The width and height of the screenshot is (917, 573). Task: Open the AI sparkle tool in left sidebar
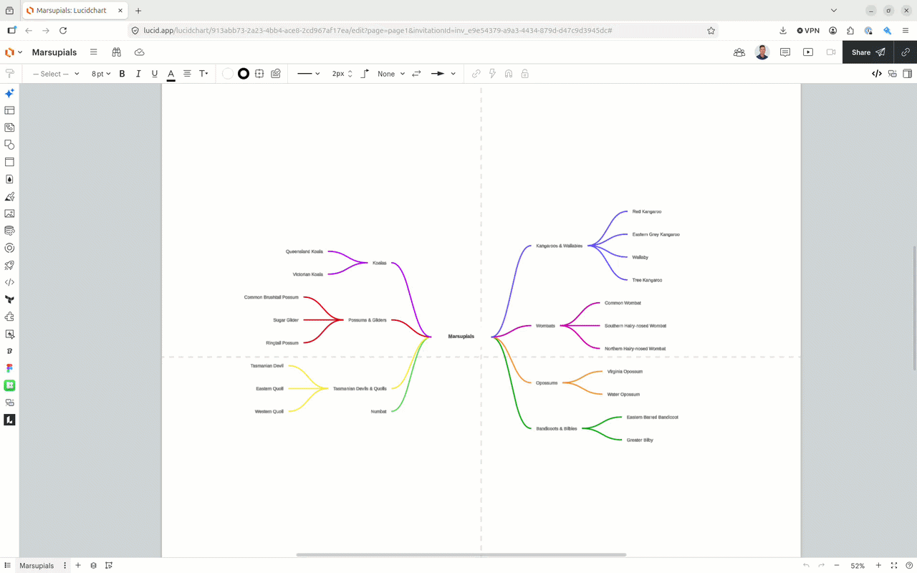10,93
